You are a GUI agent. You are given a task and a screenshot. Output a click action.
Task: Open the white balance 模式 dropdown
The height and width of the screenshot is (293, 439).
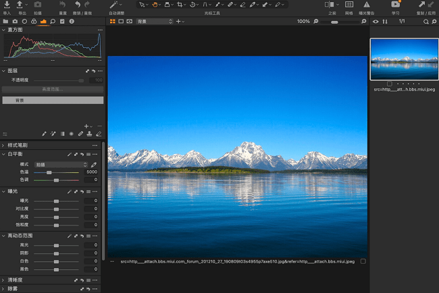[x=61, y=164]
